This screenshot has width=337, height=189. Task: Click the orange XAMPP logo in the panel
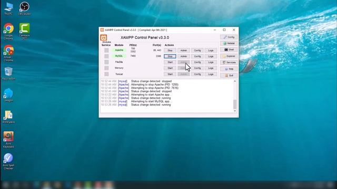104,38
